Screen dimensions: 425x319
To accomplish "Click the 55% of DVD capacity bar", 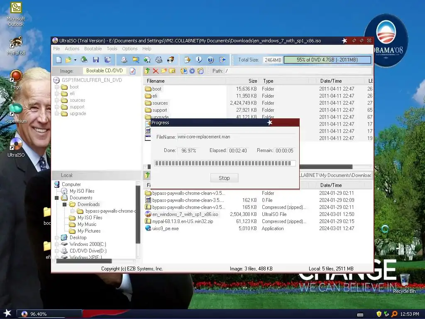I will tap(327, 60).
